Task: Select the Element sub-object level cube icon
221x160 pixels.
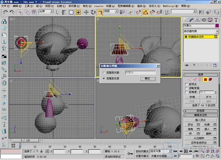Action: [x=210, y=79]
